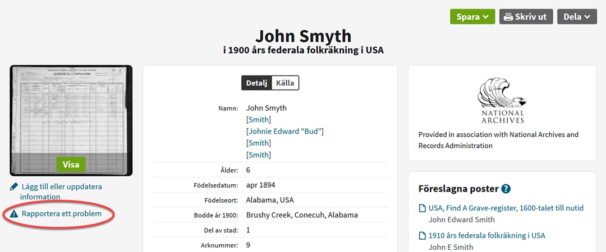Click the document icon beside Find A Grave-register
The height and width of the screenshot is (252, 606).
pos(423,208)
